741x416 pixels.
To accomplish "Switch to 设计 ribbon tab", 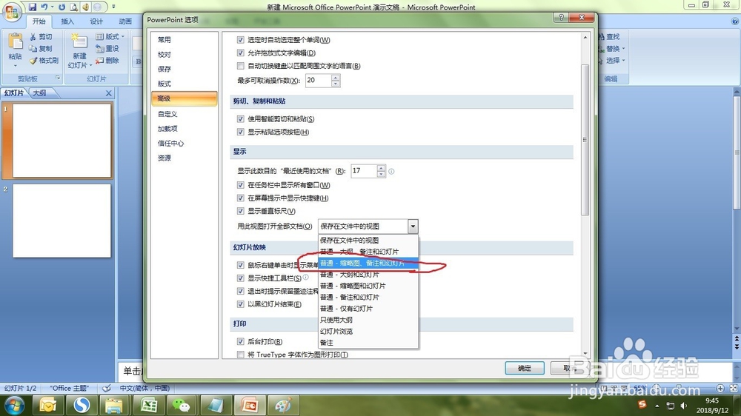I will pos(96,21).
